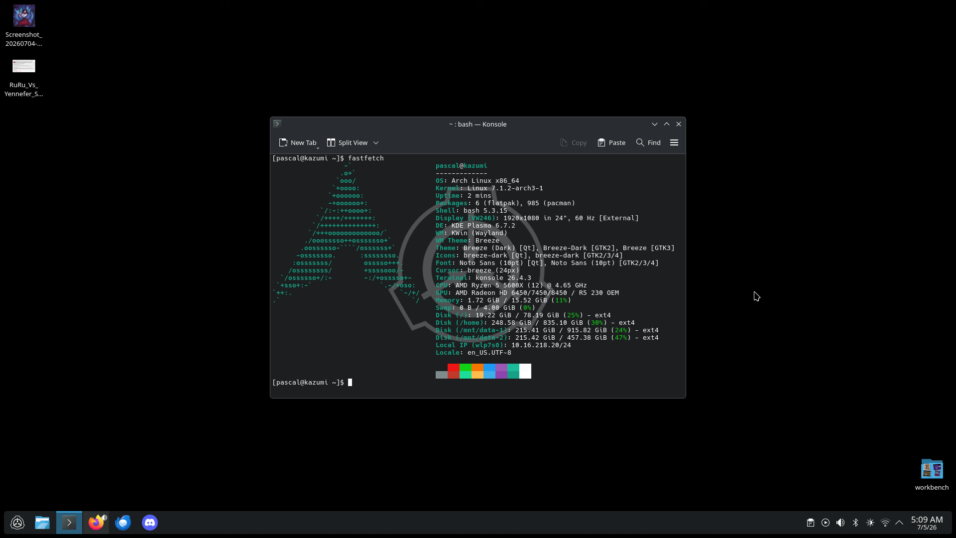Viewport: 956px width, 538px height.
Task: Open the Wi-Fi networks tray icon
Action: point(885,523)
